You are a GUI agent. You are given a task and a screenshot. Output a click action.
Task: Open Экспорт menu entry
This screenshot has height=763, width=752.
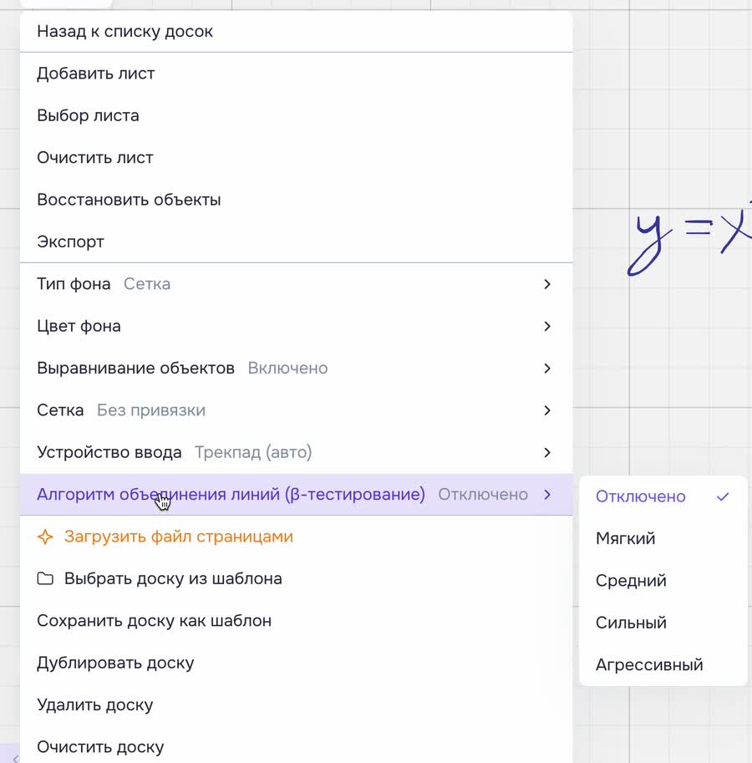pos(297,242)
